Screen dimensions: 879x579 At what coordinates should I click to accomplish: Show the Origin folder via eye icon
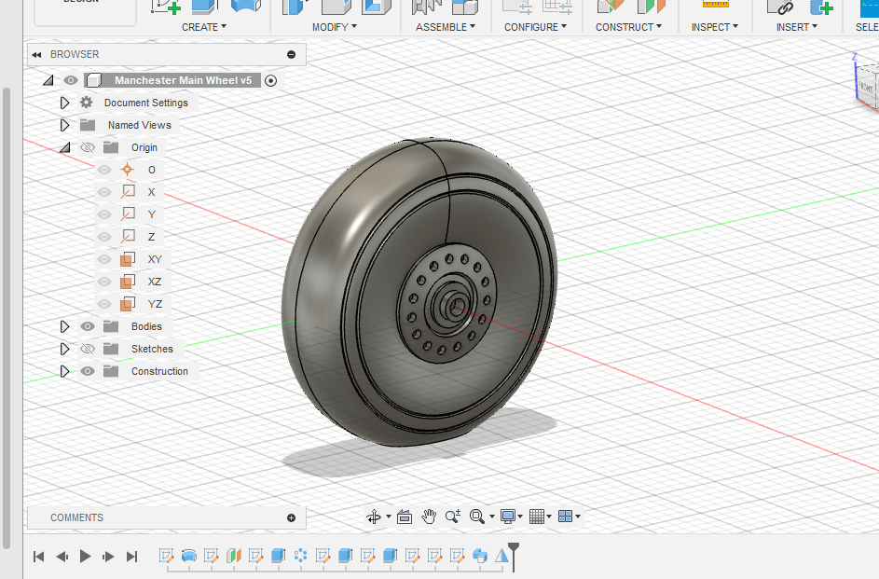click(x=88, y=147)
